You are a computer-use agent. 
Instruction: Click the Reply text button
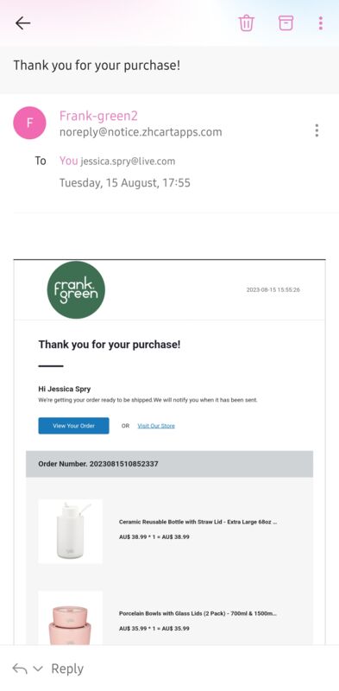pyautogui.click(x=67, y=669)
